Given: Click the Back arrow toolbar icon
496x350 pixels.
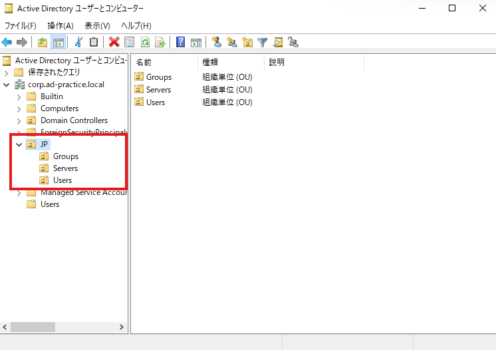Looking at the screenshot, I should click(x=7, y=42).
